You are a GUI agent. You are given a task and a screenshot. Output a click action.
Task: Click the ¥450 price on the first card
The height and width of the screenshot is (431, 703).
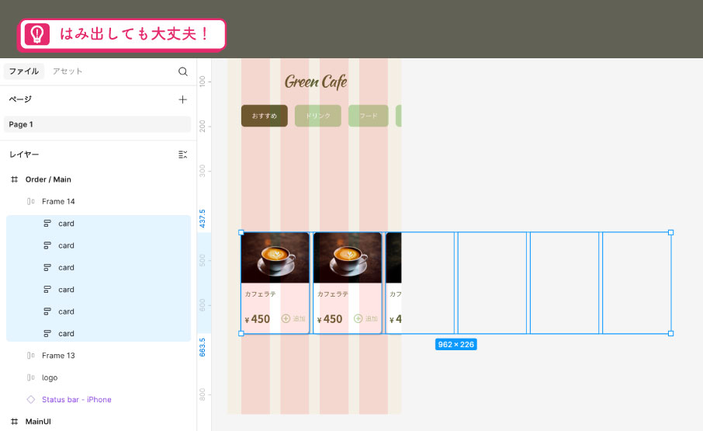pyautogui.click(x=258, y=319)
